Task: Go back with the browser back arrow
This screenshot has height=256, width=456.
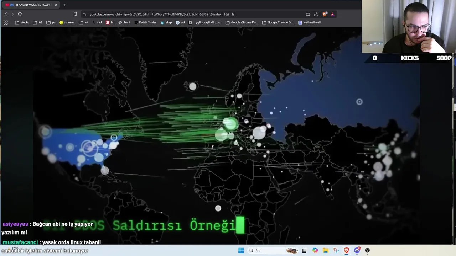Action: pos(6,14)
